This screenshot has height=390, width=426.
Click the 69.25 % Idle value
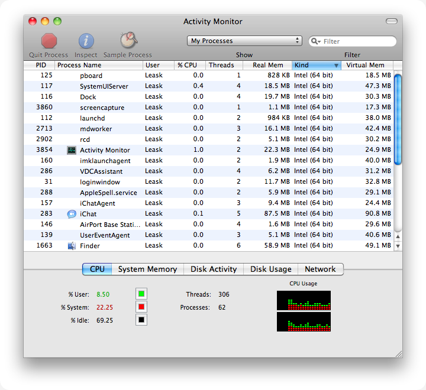point(105,320)
